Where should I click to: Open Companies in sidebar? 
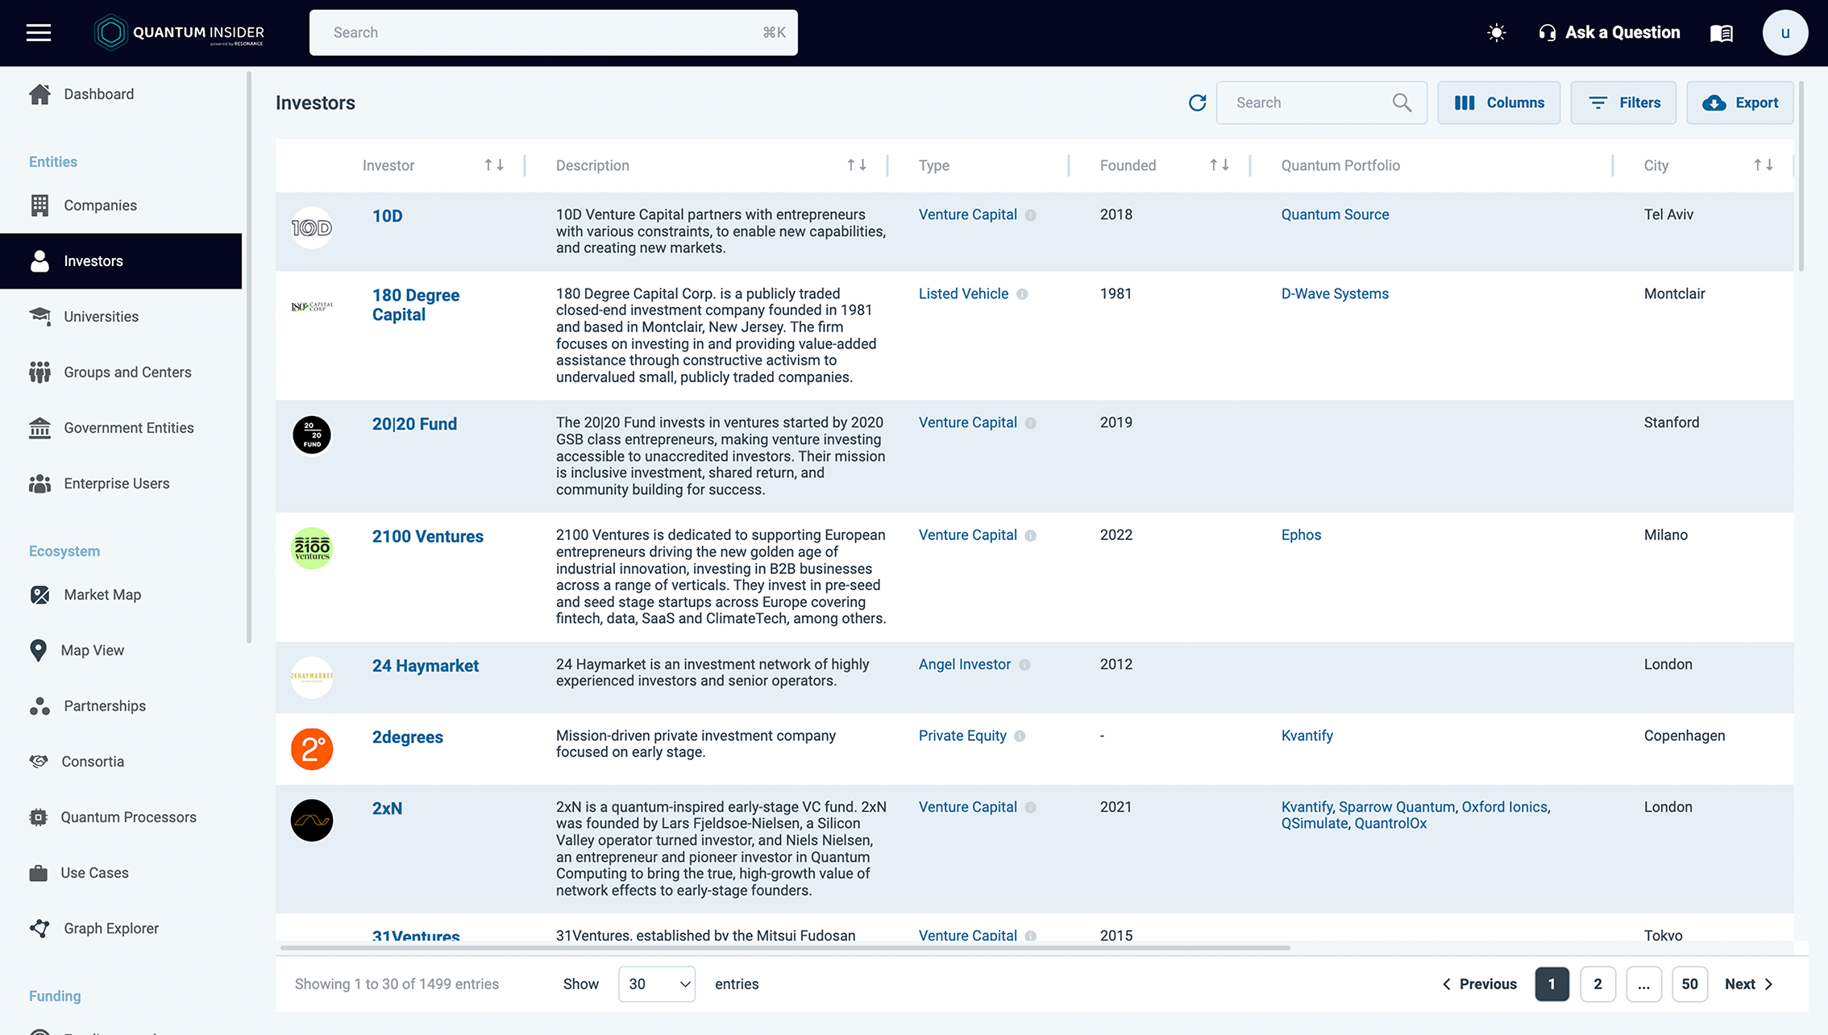click(x=121, y=206)
